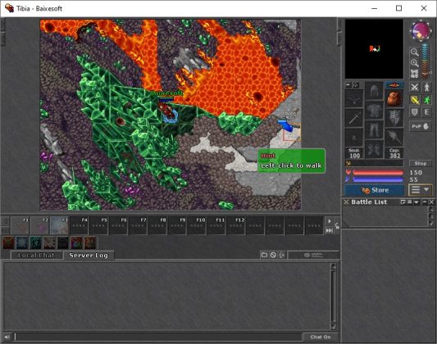Viewport: 437px width, 344px height.
Task: Click the Stop button
Action: pyautogui.click(x=421, y=163)
